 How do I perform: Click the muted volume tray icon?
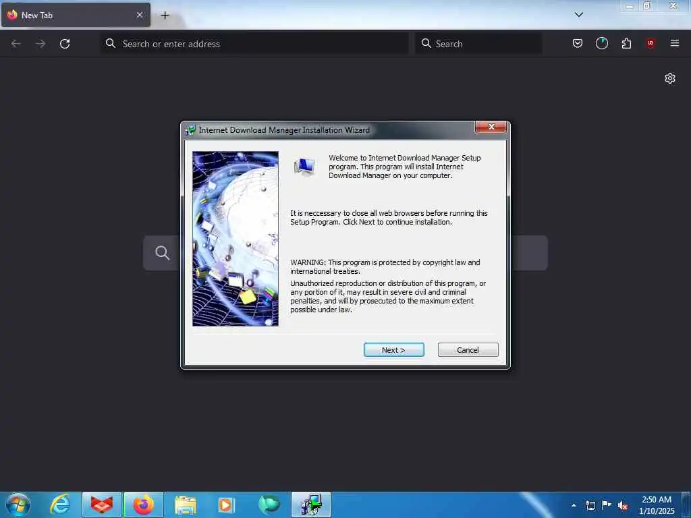click(623, 505)
